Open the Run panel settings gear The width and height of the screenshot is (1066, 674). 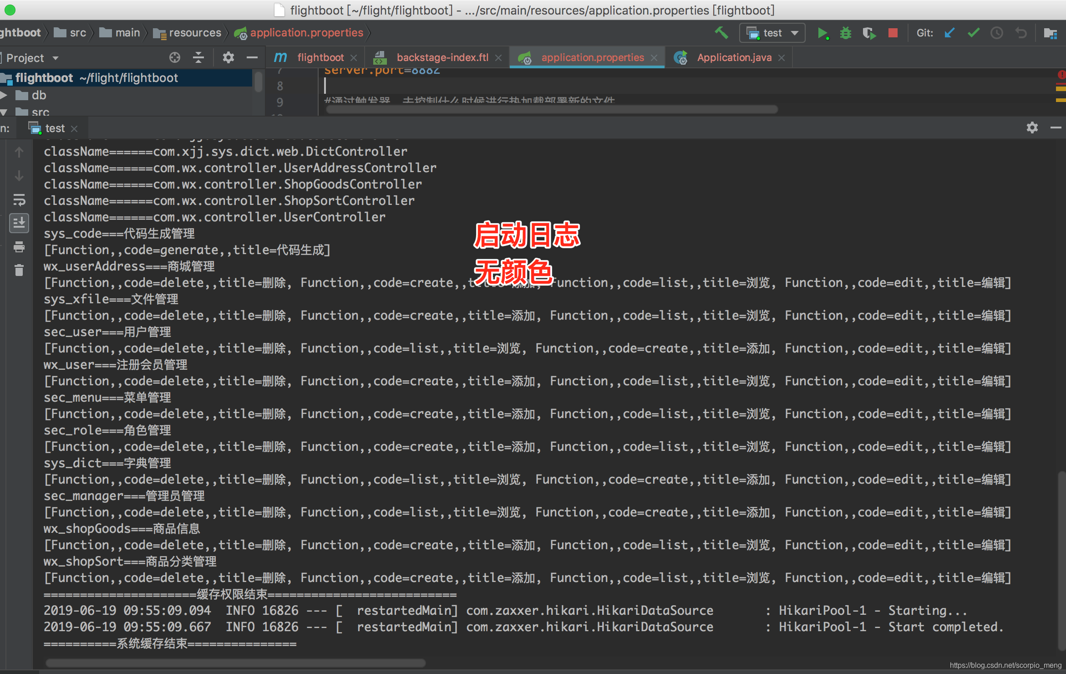pos(1032,128)
